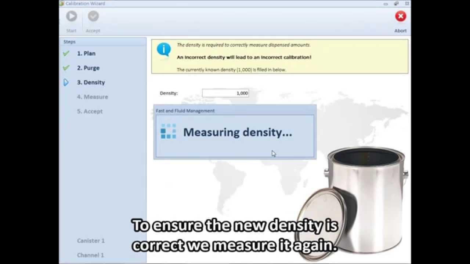Click the Steps panel header
The image size is (470, 264).
(x=103, y=42)
